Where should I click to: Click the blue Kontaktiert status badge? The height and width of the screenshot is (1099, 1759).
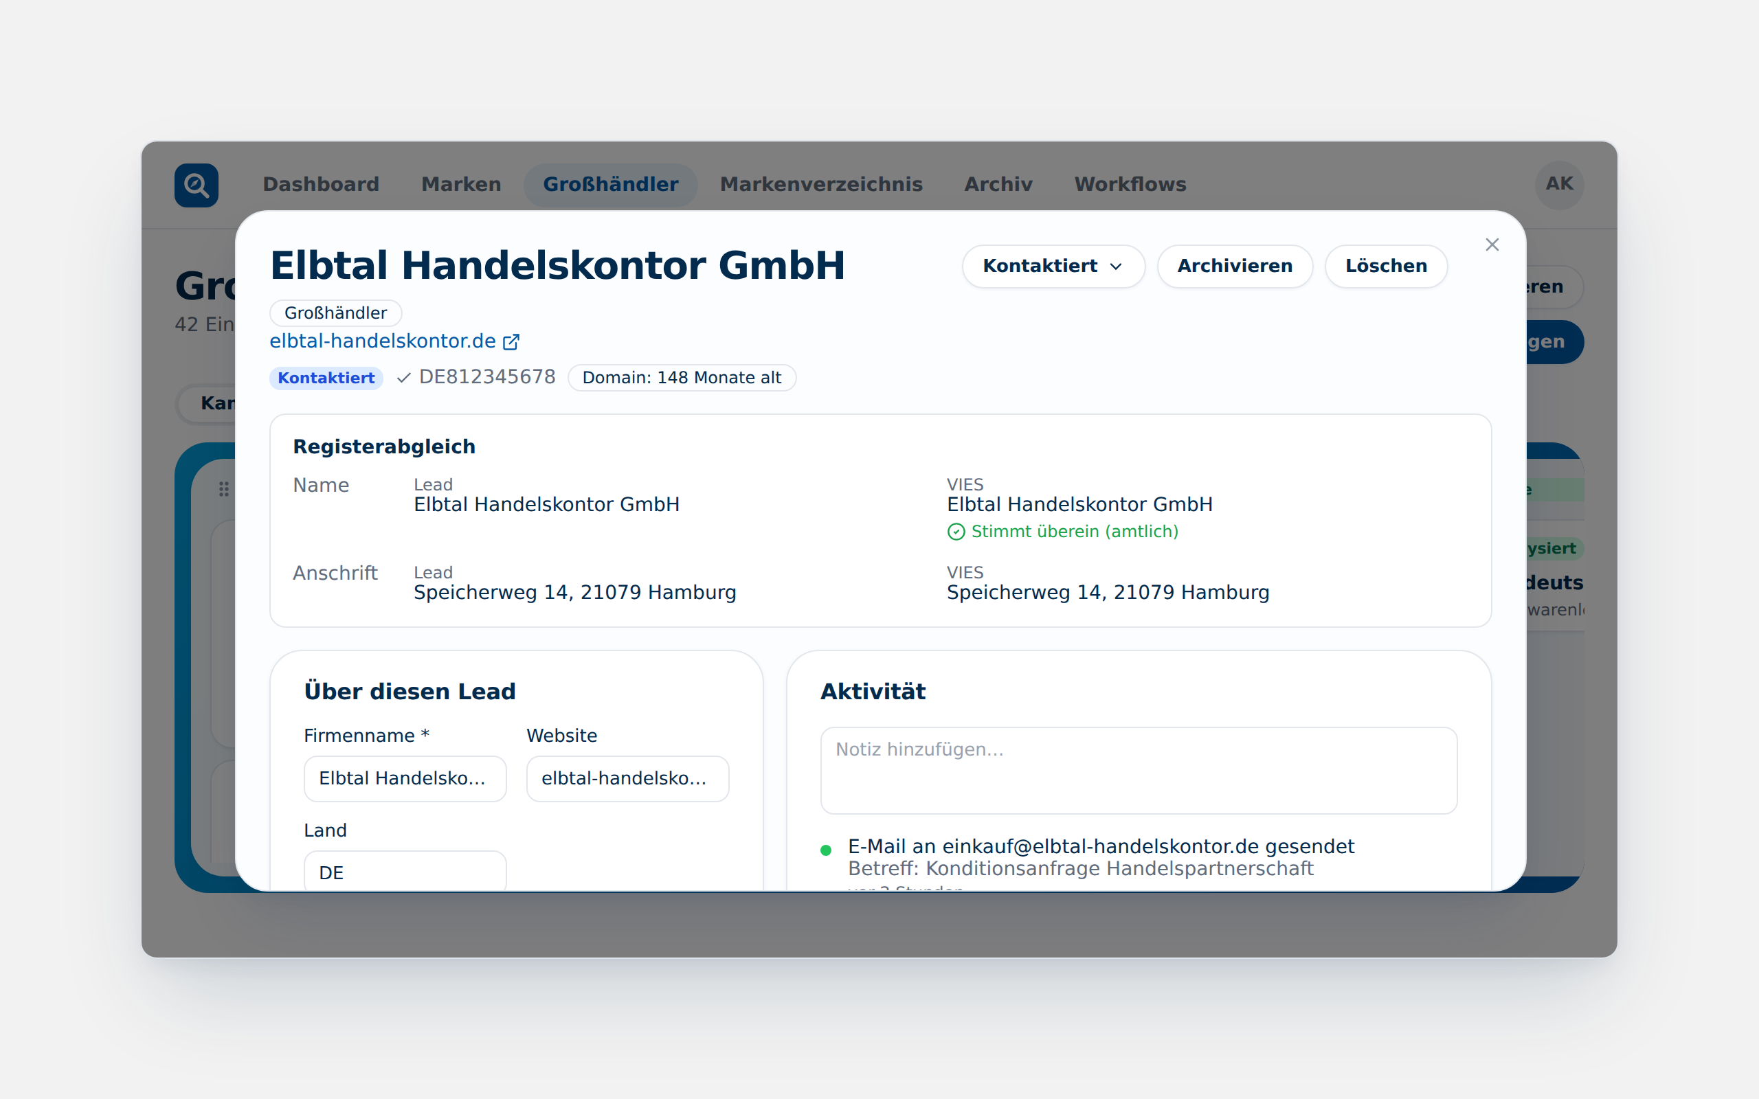[x=326, y=378]
